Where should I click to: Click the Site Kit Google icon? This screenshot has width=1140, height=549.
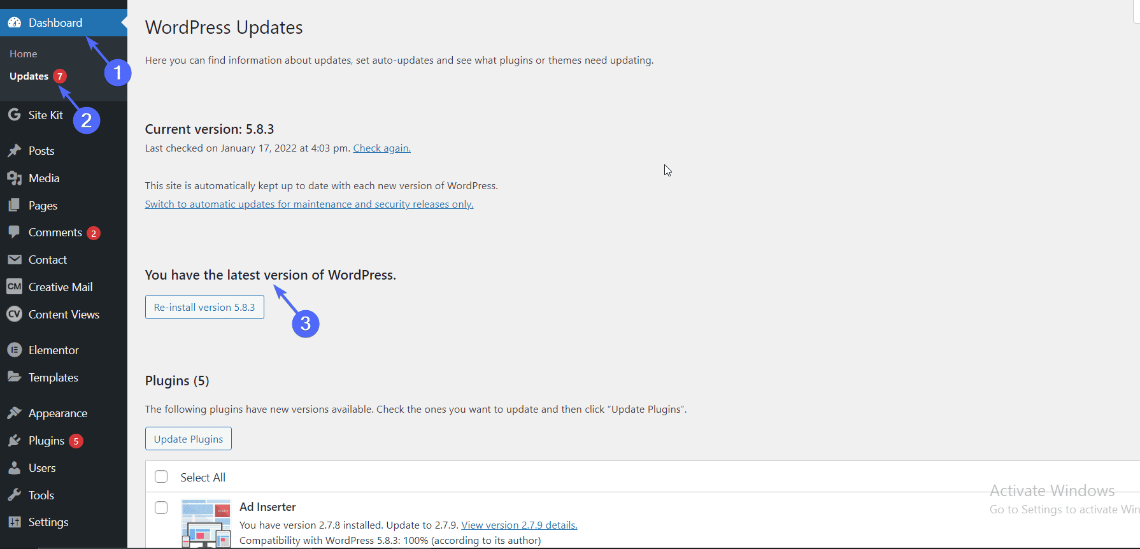click(x=14, y=115)
